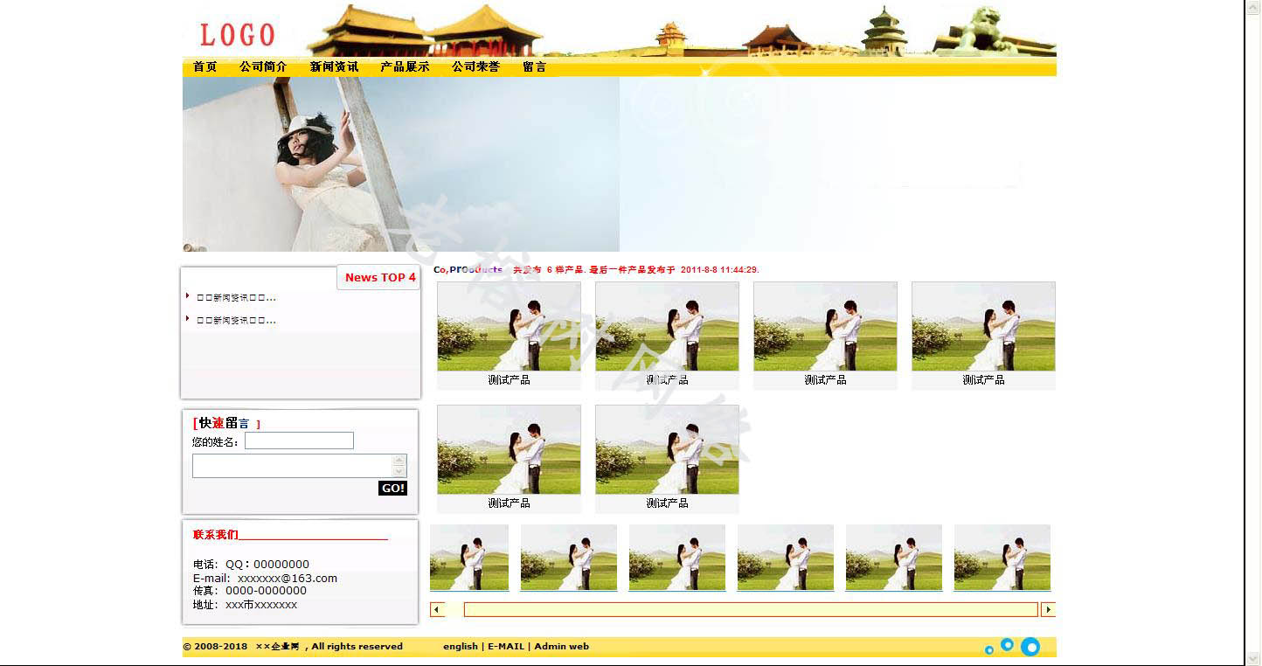This screenshot has height=666, width=1262.
Task: Open the second news link in News list
Action: tap(236, 320)
